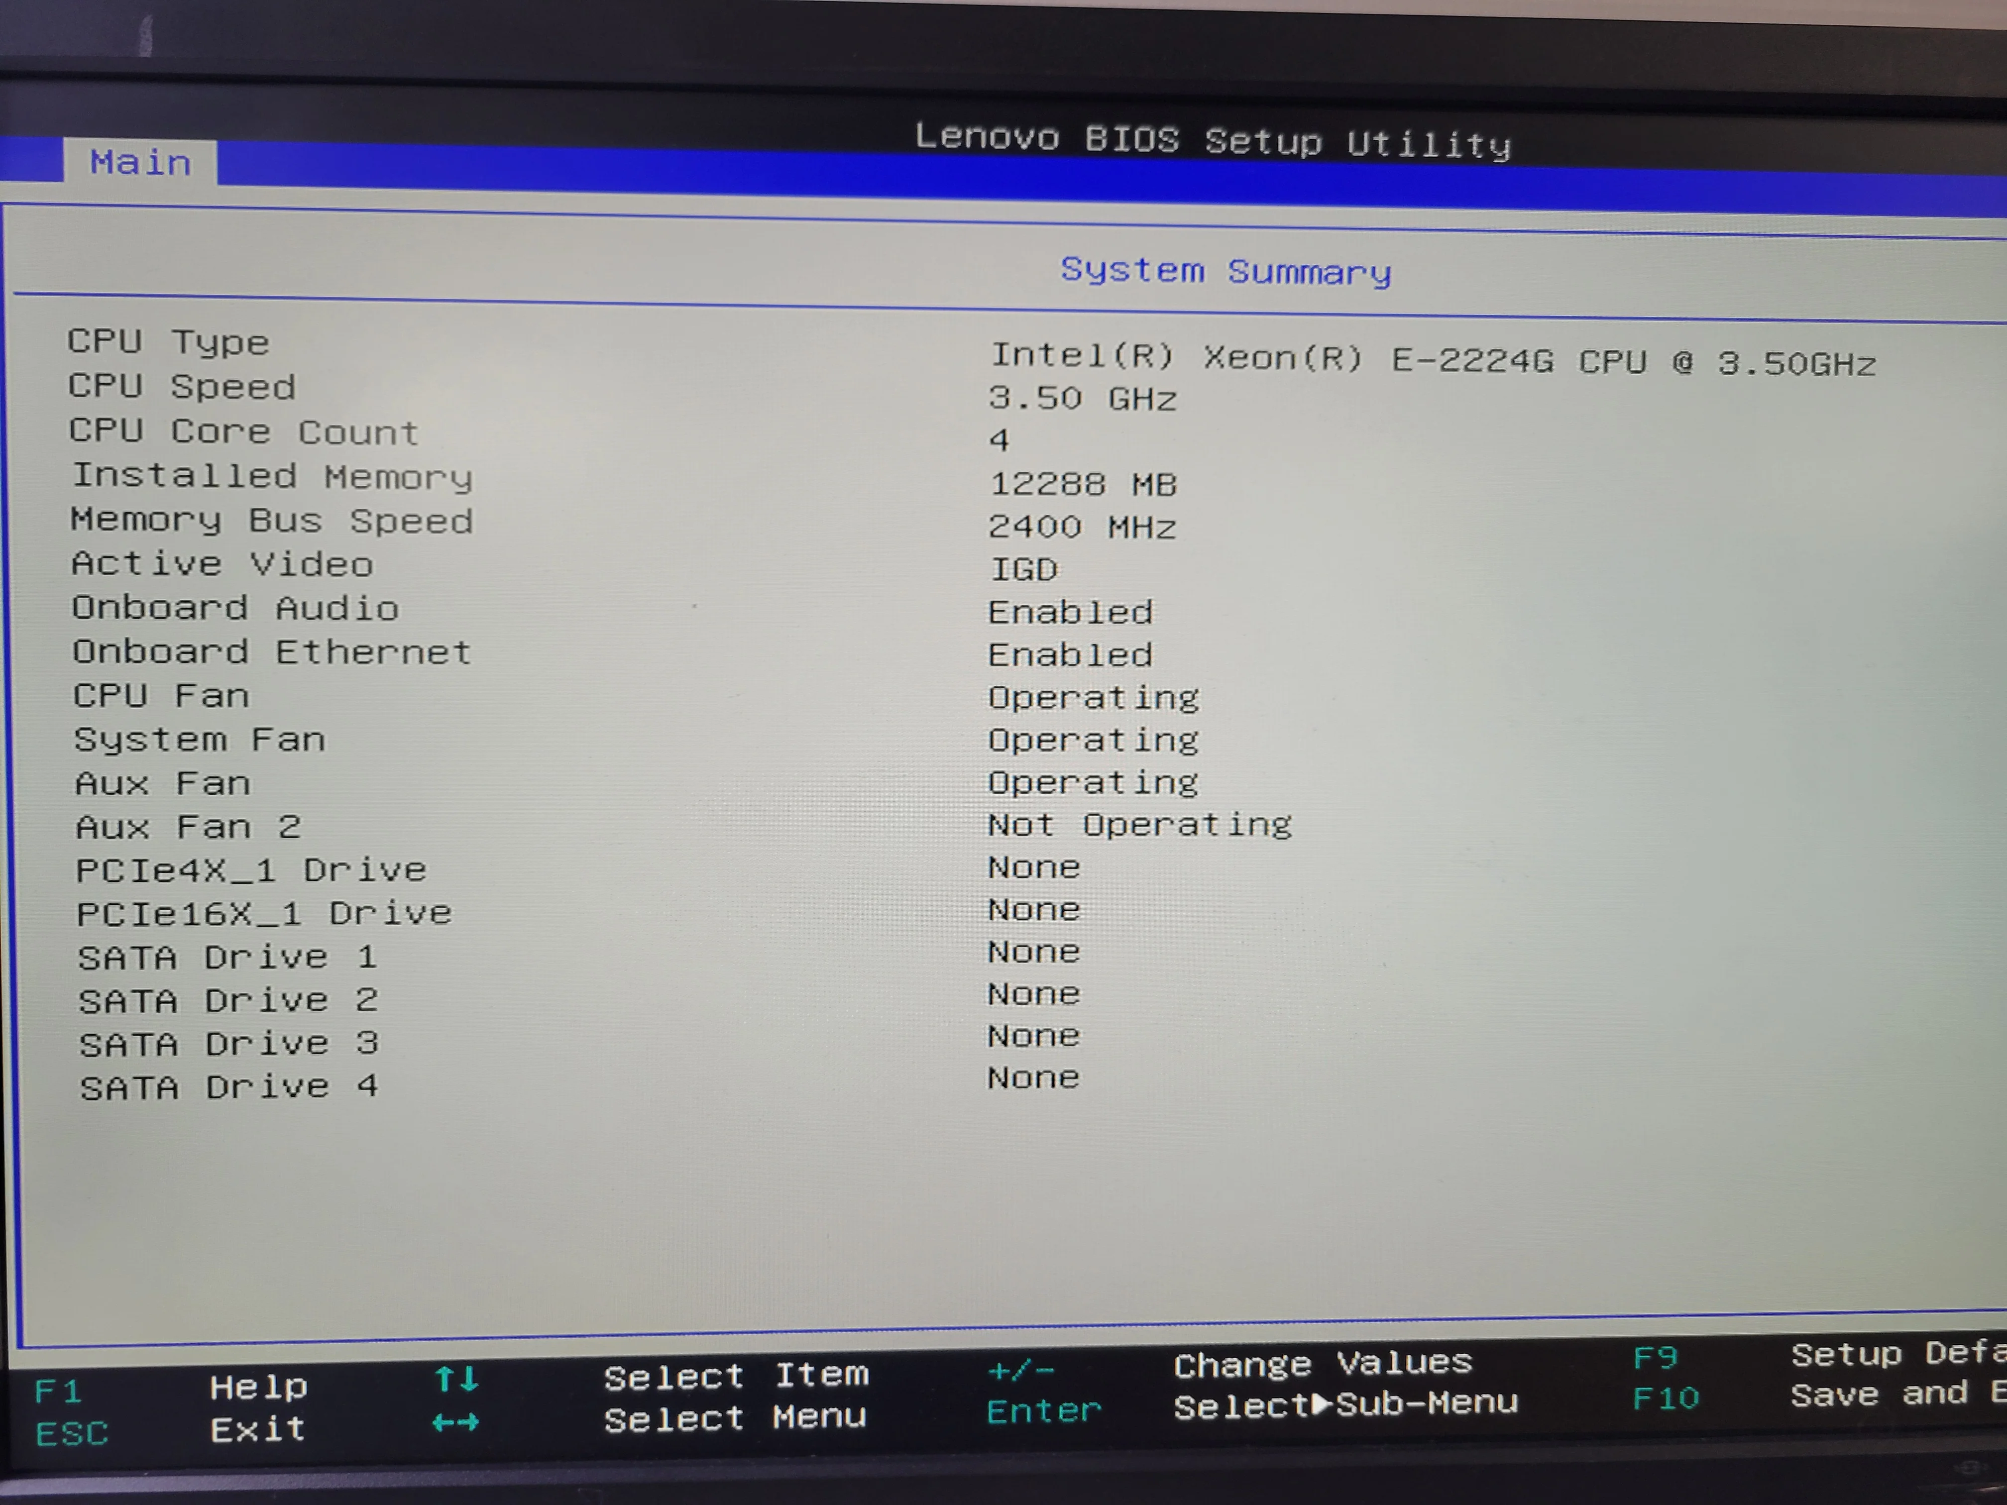Click the Onboard Audio label
2007x1505 pixels.
[236, 608]
